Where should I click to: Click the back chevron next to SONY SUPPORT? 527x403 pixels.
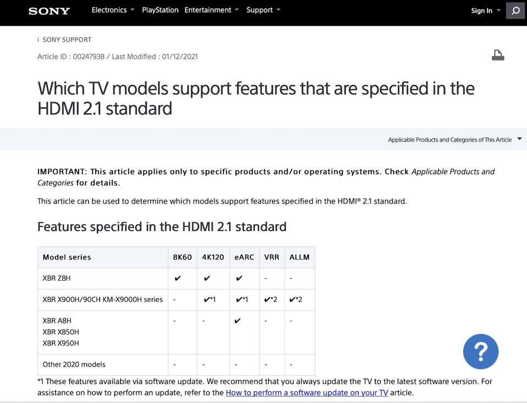coord(38,40)
